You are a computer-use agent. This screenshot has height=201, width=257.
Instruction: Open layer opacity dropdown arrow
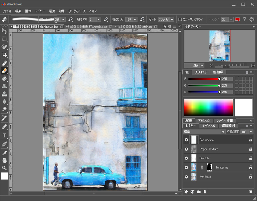251,132
